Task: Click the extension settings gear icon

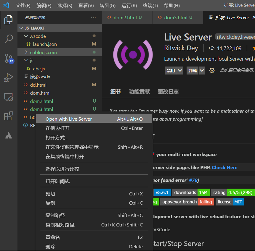Action: pyautogui.click(x=212, y=70)
